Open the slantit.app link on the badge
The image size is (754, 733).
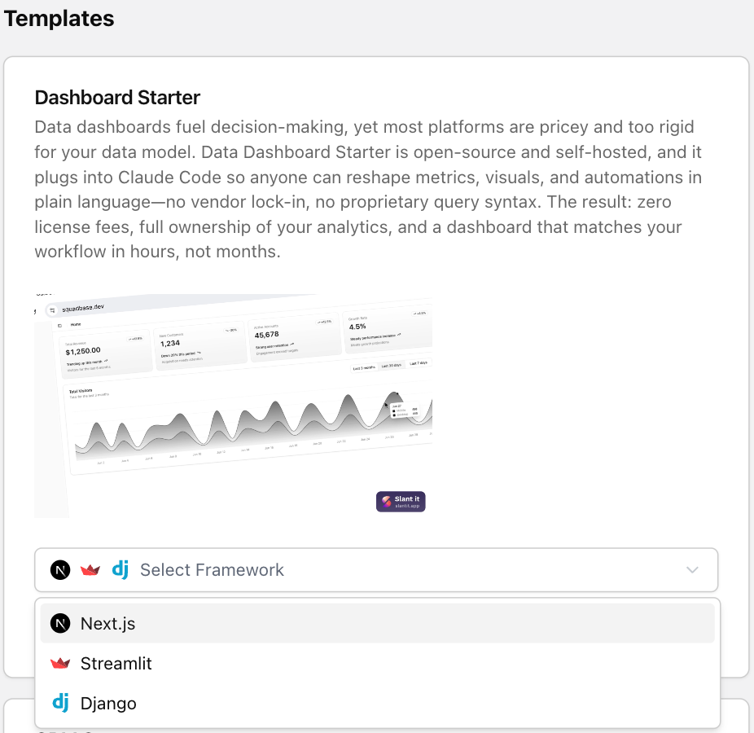(405, 505)
